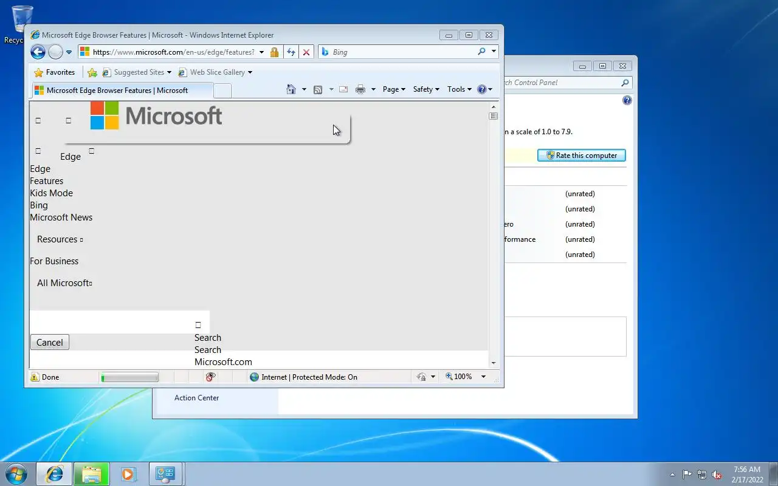778x486 pixels.
Task: Refresh the page with the refresh arrows icon
Action: (291, 52)
